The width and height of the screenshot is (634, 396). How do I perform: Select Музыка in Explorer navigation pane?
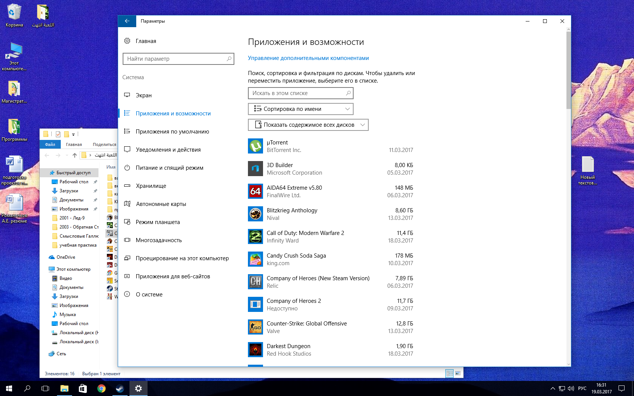click(64, 315)
